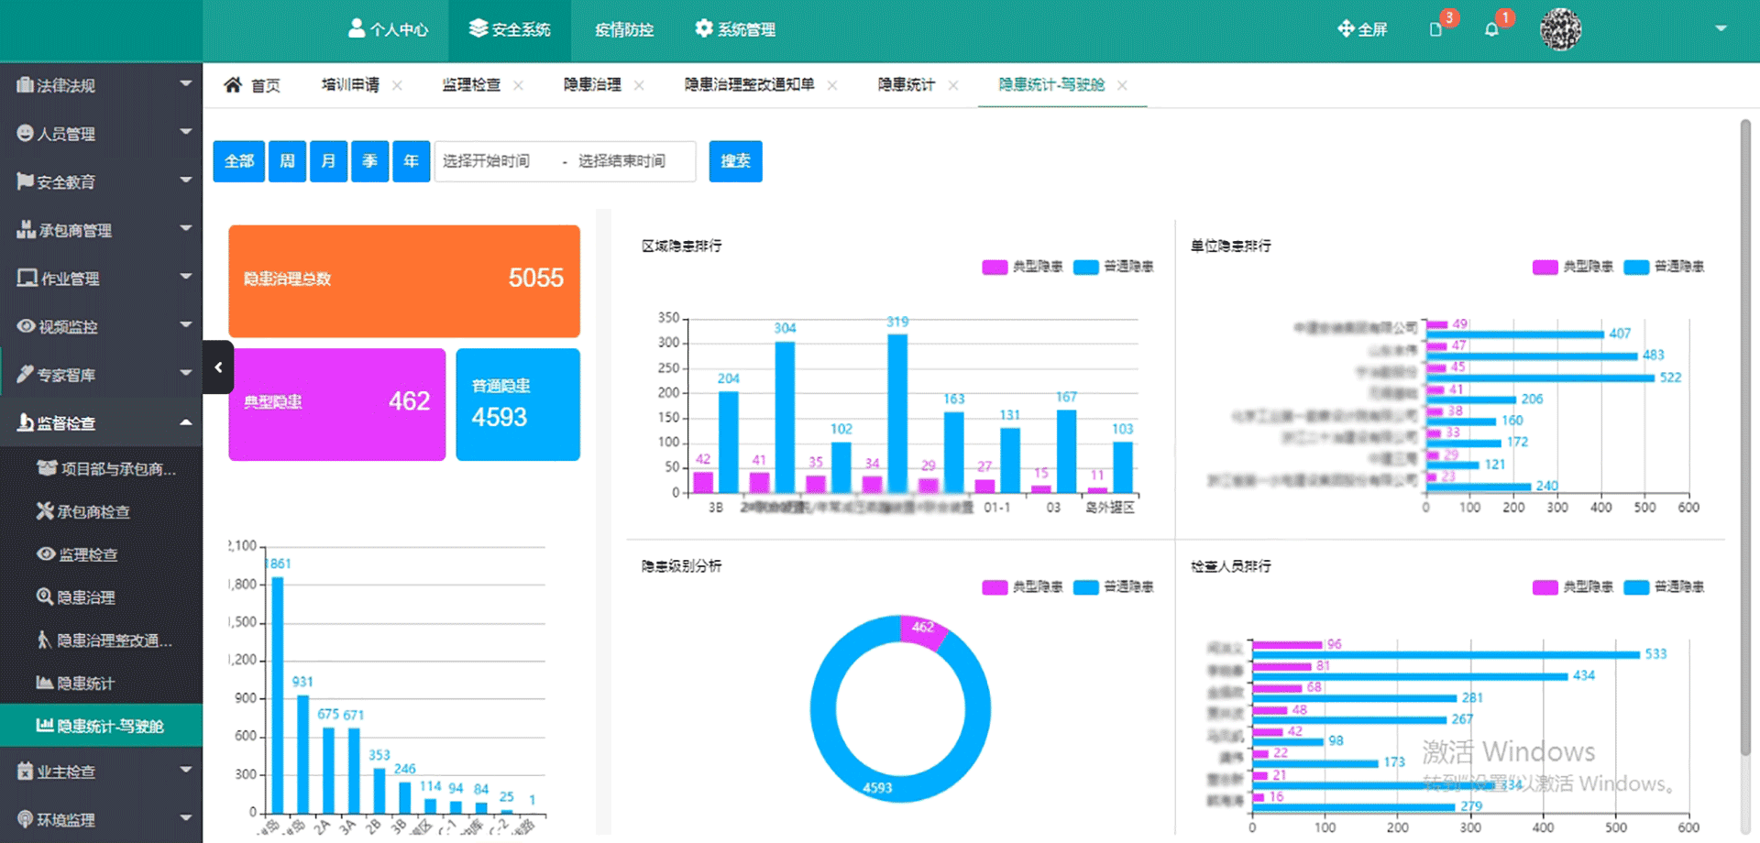Viewport: 1760px width, 843px height.
Task: Go to the 首页 home tab
Action: [x=252, y=85]
